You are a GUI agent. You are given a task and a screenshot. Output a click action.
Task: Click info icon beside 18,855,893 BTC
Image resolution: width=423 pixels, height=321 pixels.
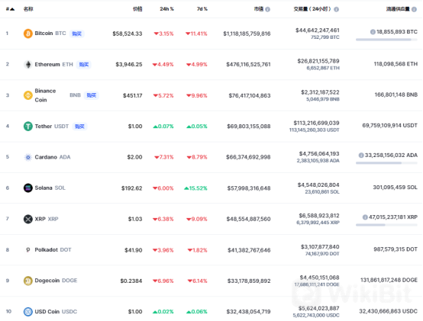click(373, 32)
